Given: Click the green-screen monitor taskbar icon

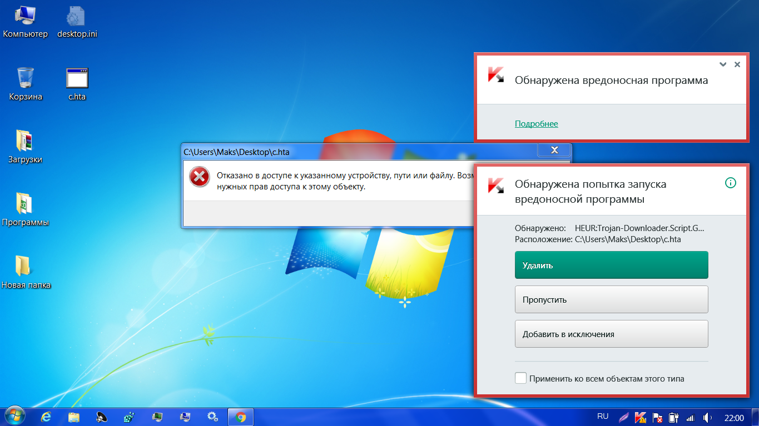Looking at the screenshot, I should point(157,417).
